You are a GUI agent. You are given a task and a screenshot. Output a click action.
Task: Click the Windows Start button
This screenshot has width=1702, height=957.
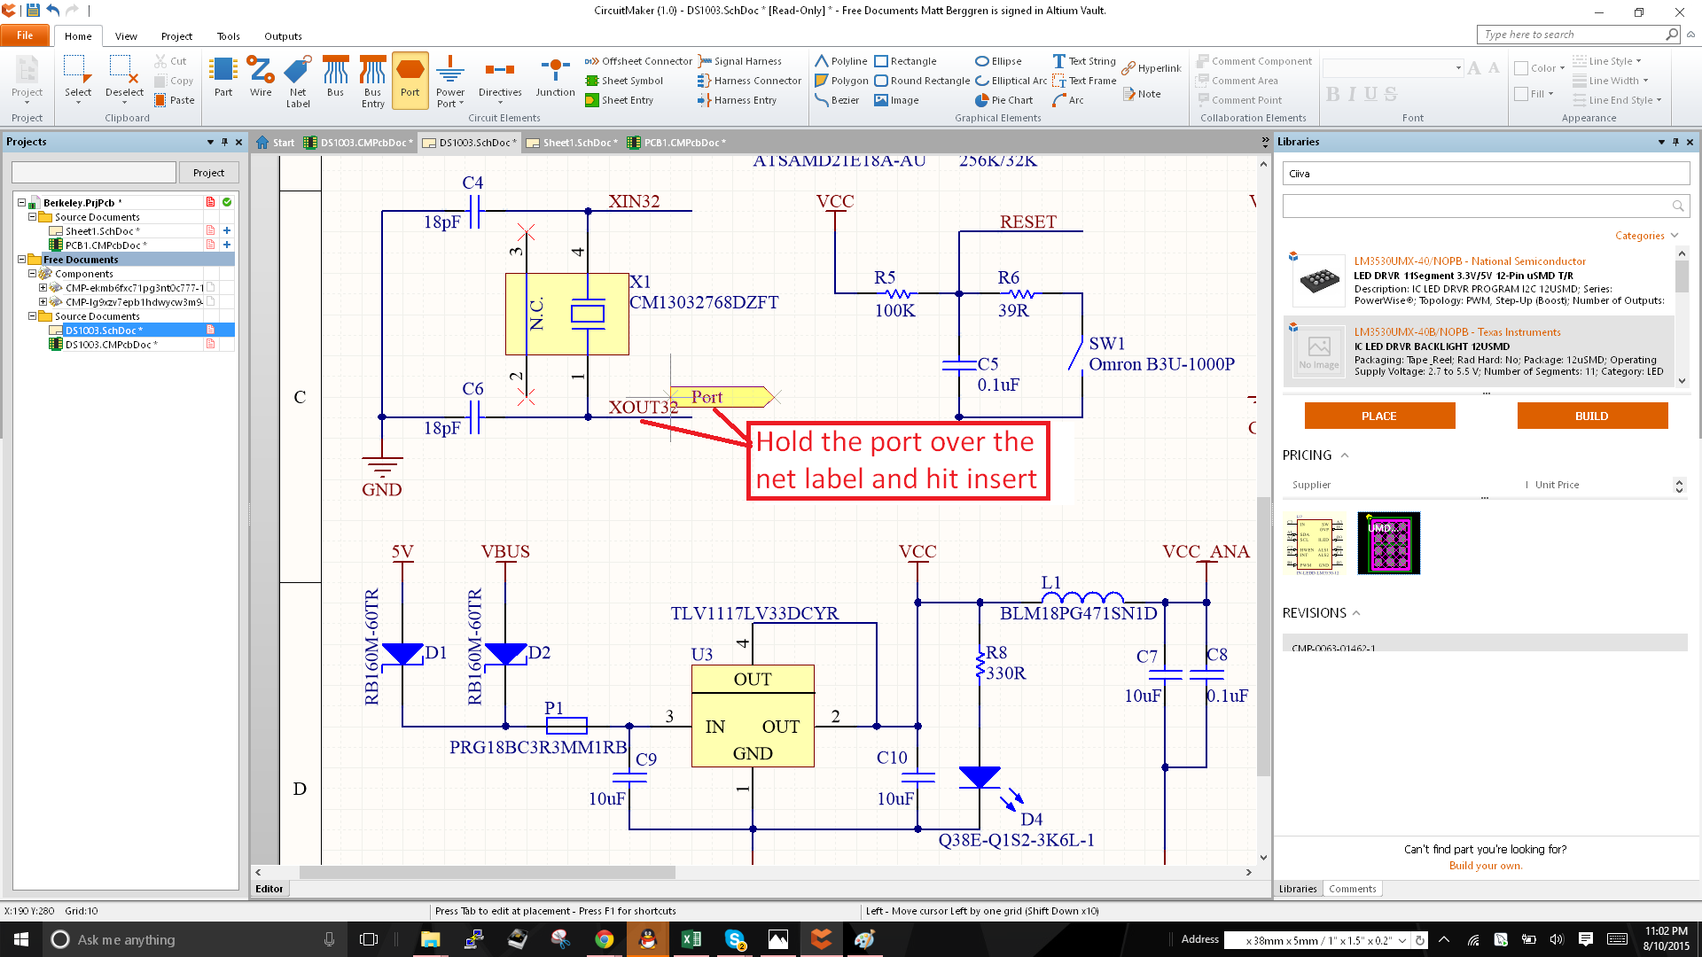21,939
